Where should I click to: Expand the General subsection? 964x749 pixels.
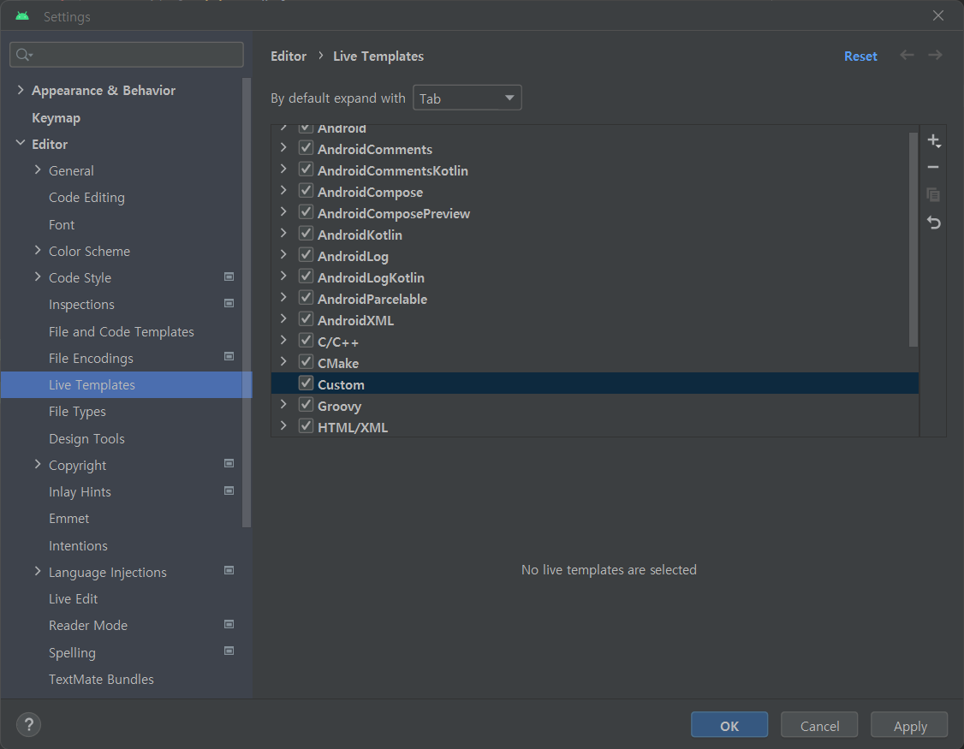point(38,169)
